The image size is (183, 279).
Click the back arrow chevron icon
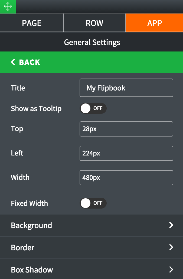[x=13, y=62]
